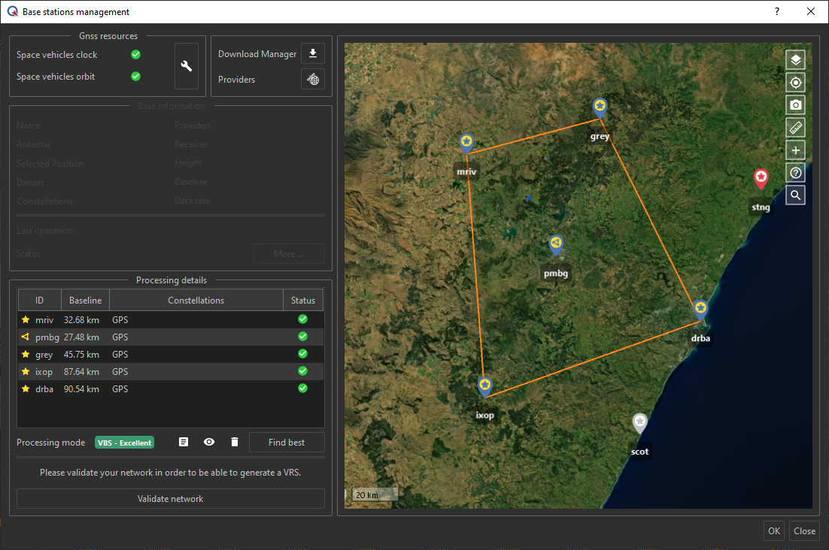
Task: Activate the map ruler measurement tool
Action: pos(796,128)
